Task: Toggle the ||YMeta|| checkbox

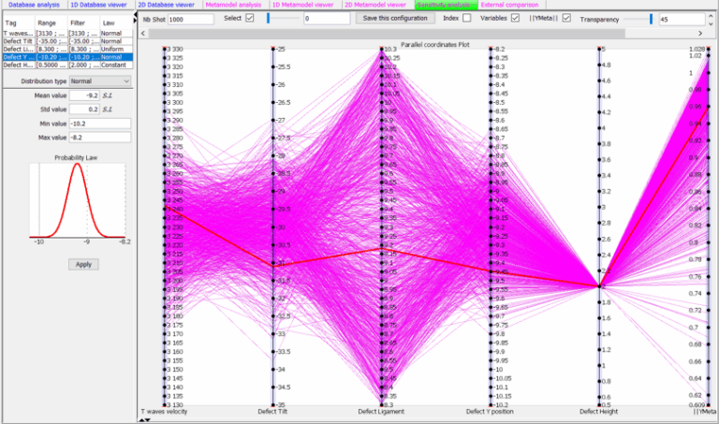Action: (x=565, y=19)
